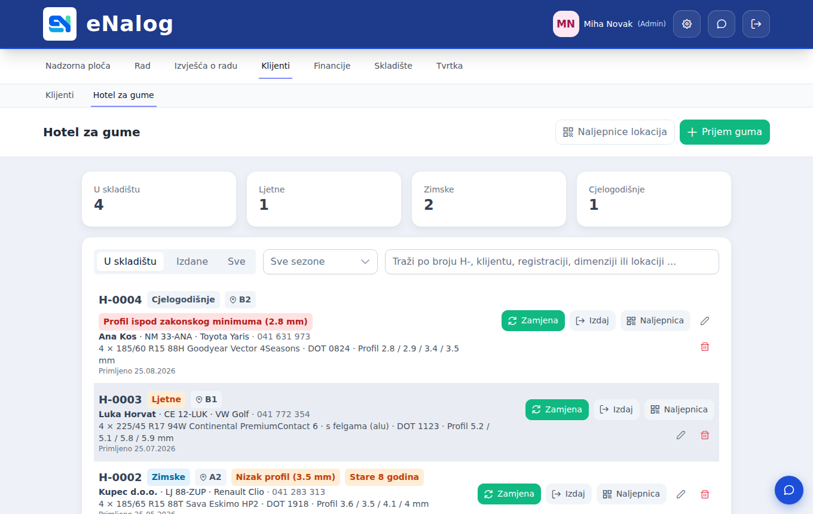Open settings via the gear icon
Viewport: 813px width, 514px height.
(x=687, y=24)
